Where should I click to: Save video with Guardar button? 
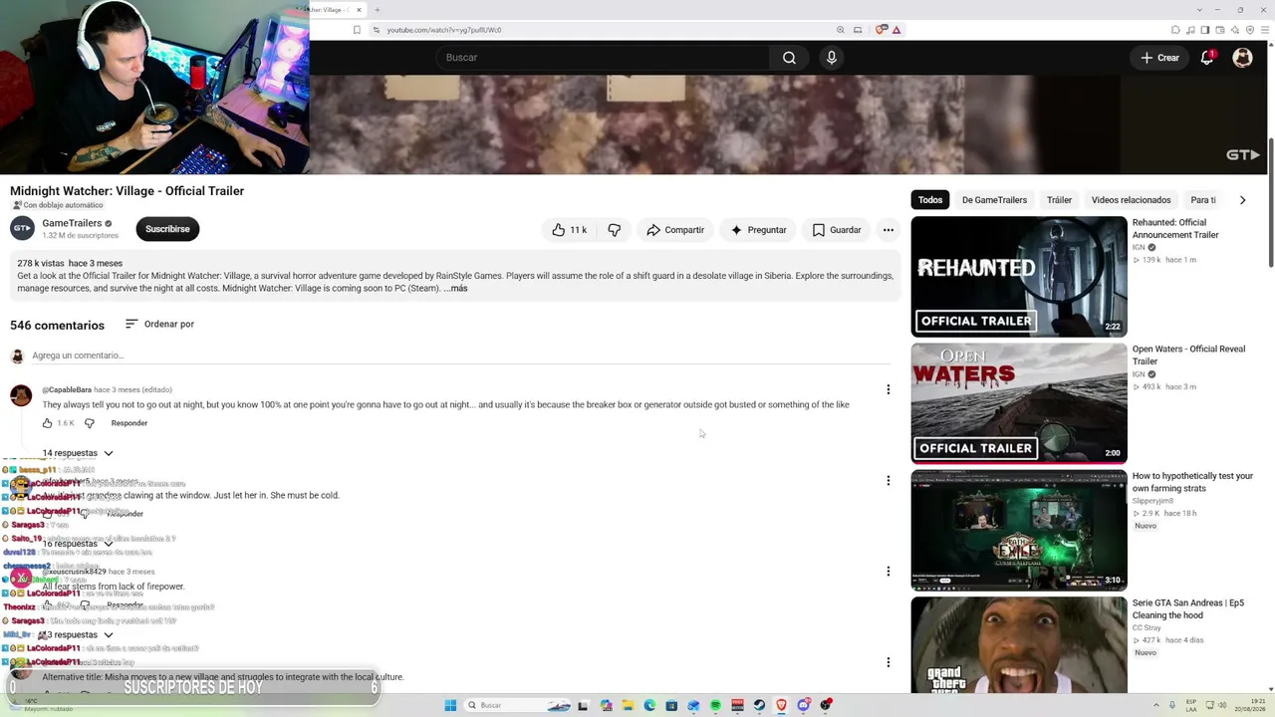click(837, 230)
